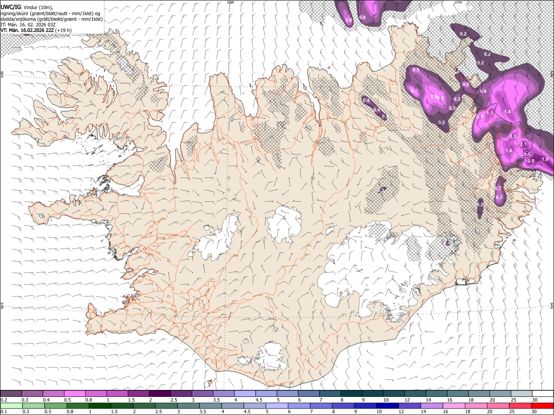Image resolution: width=554 pixels, height=415 pixels.
Task: Click the UWC/IG title label
Action: [x=10, y=7]
